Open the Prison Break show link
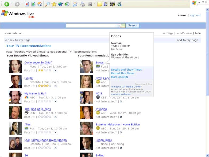Image resolution: width=209 pixels, height=157 pixels. (104, 140)
